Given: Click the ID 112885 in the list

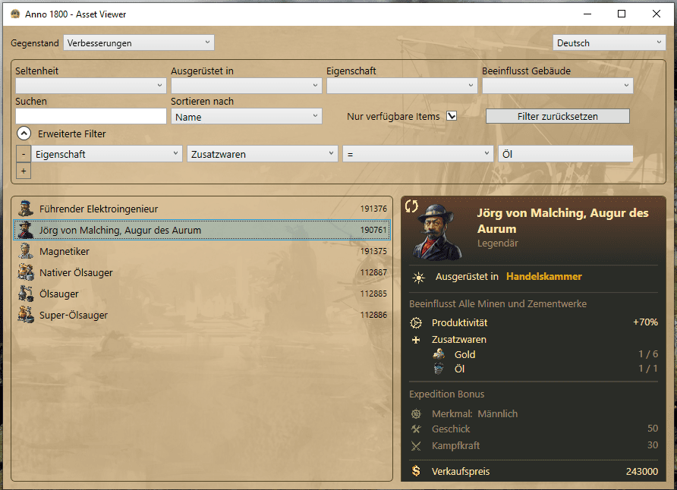Looking at the screenshot, I should coord(373,294).
